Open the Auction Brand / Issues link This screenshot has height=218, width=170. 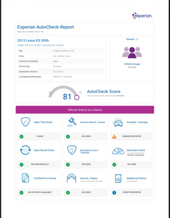[92, 122]
